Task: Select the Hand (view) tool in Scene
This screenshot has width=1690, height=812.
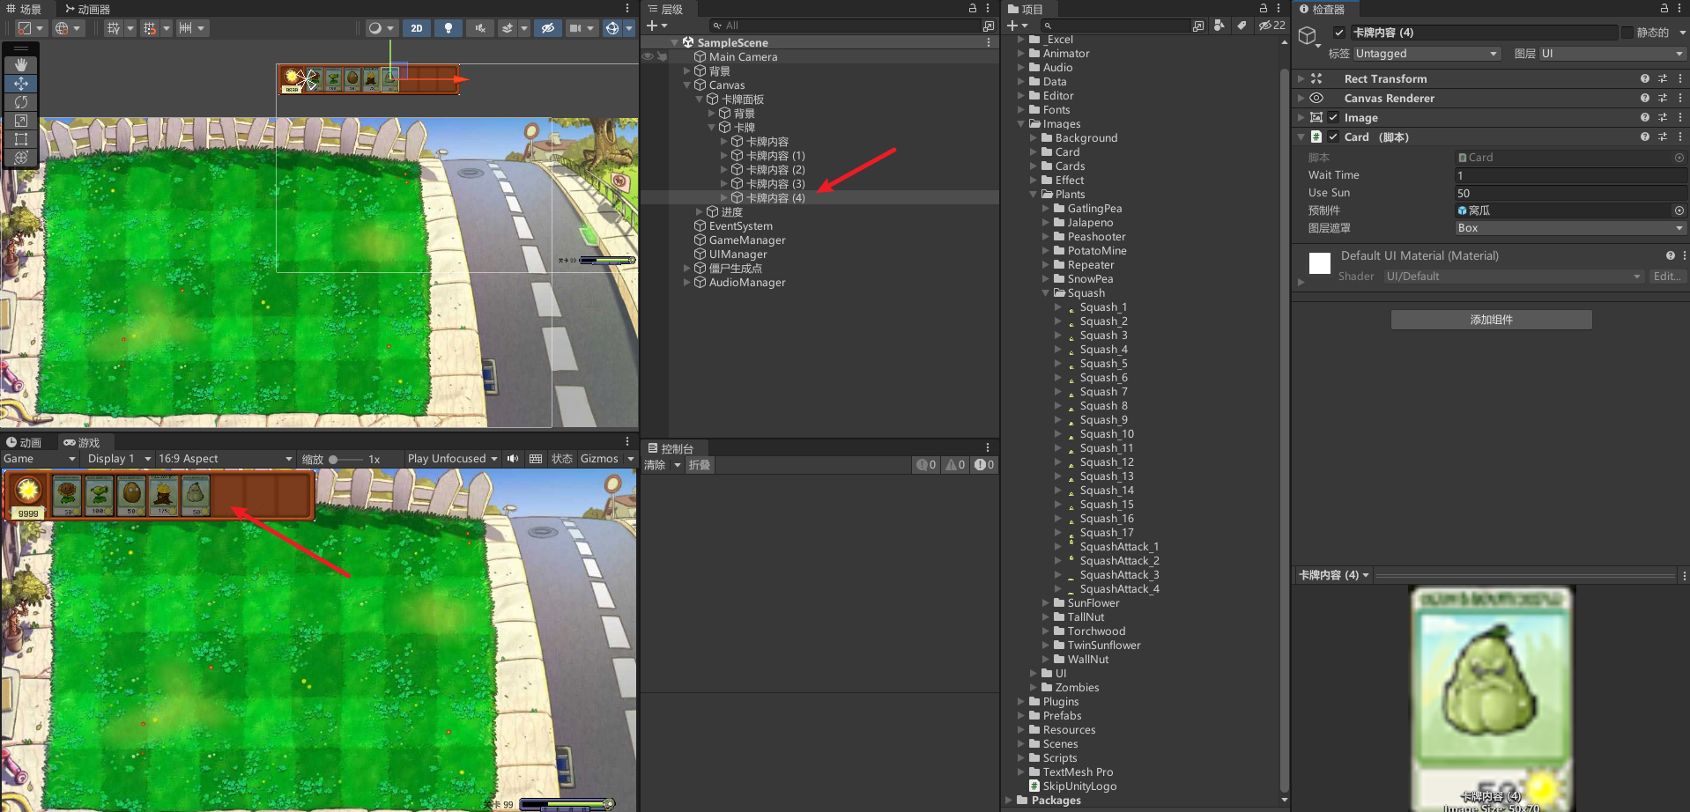Action: pos(21,65)
